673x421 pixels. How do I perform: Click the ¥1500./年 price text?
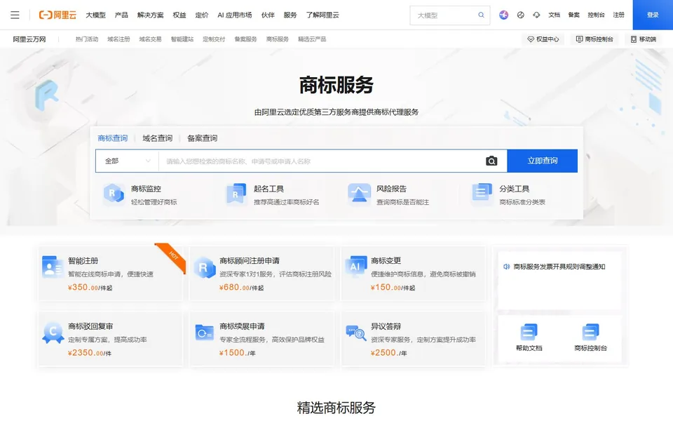(x=237, y=353)
